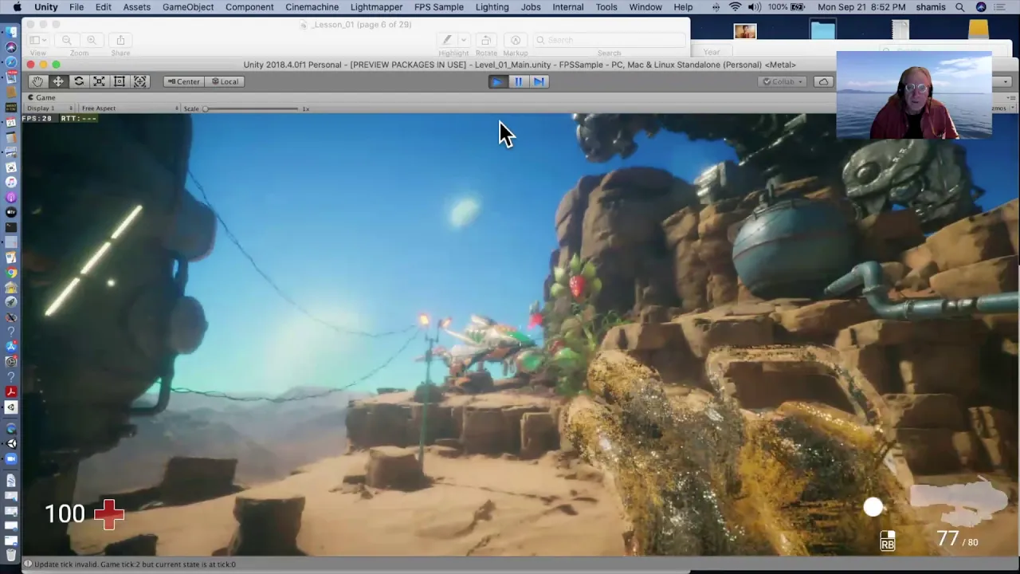Select the Rect Transform tool
This screenshot has width=1020, height=574.
pos(120,81)
